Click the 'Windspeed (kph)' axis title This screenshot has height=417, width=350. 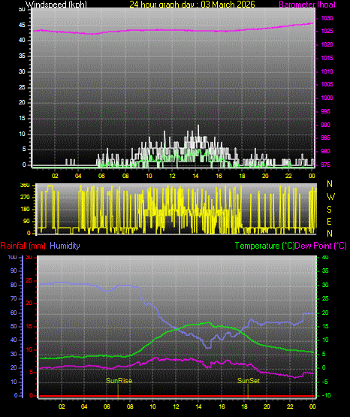(56, 5)
